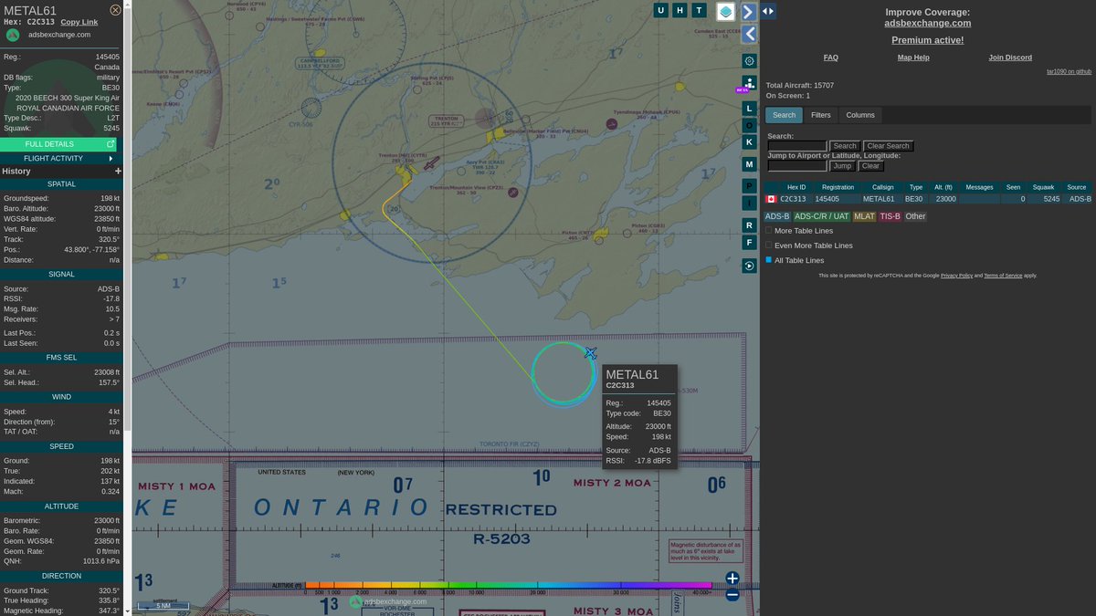The width and height of the screenshot is (1096, 616).
Task: Click the Clear button next to Jump
Action: 871,166
